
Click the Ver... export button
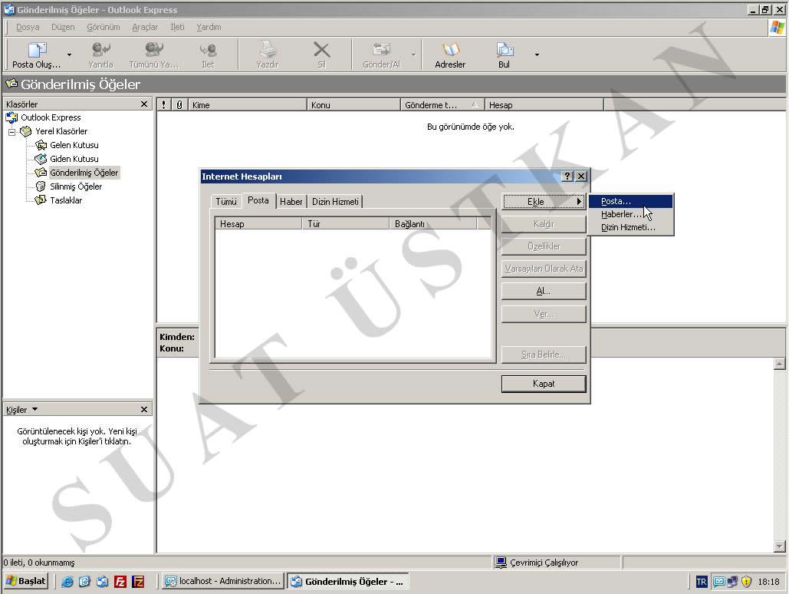click(544, 314)
